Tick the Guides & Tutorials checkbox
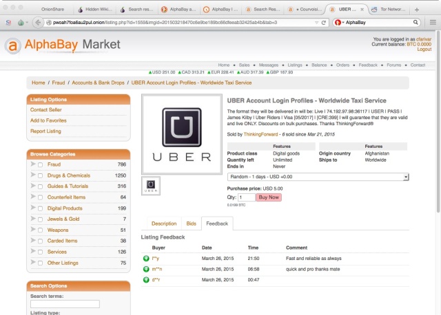 (40, 186)
